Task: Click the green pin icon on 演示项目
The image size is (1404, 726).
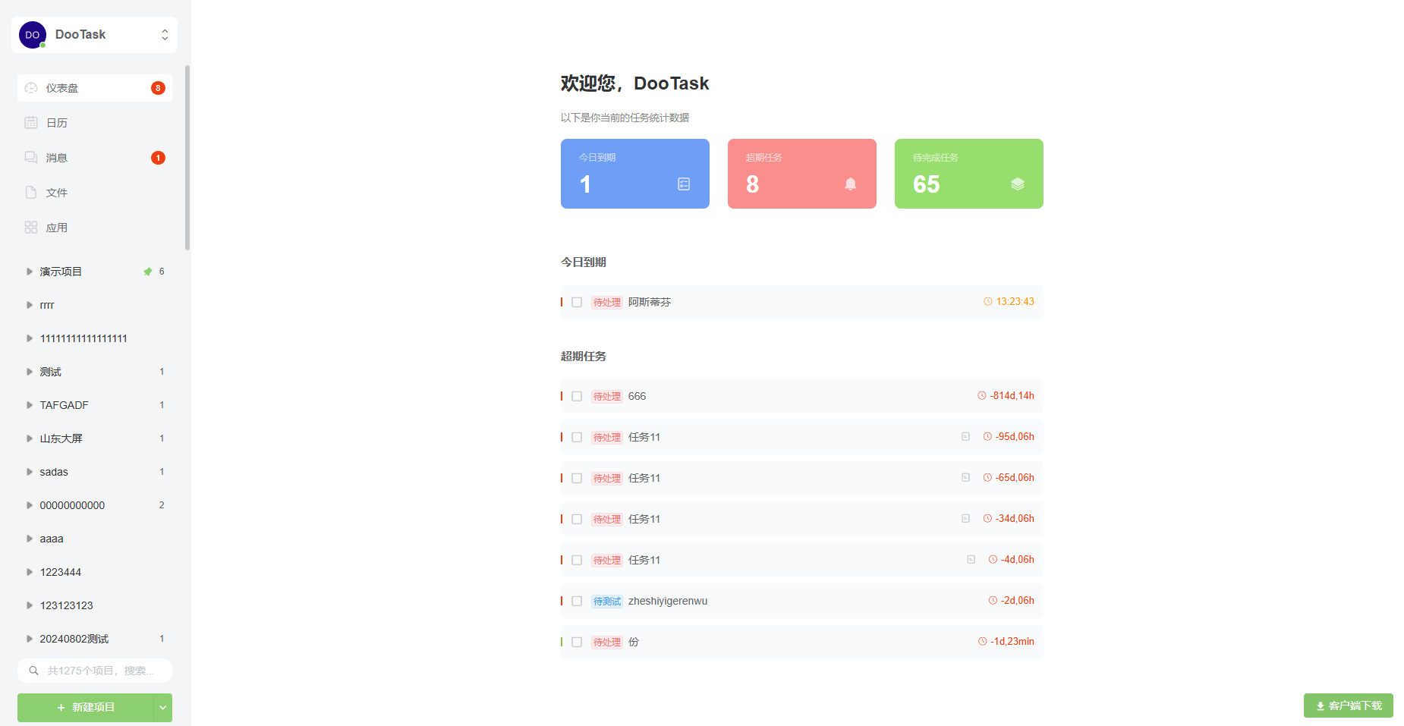Action: [148, 272]
